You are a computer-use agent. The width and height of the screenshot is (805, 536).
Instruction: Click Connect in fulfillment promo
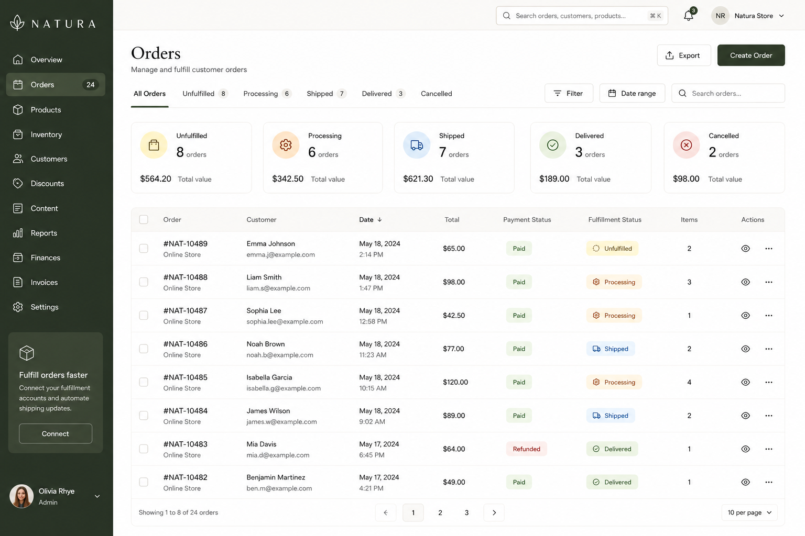pyautogui.click(x=56, y=433)
